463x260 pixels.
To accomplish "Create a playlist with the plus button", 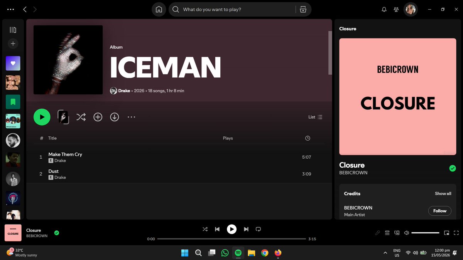I will pos(13,44).
